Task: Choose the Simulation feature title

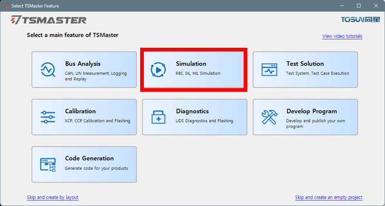Action: pyautogui.click(x=191, y=64)
